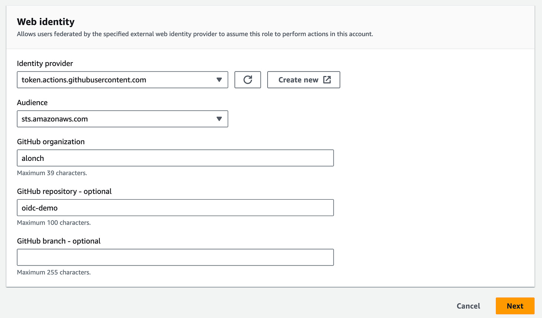Click the "Web identity" heading
This screenshot has height=318, width=542.
point(46,22)
